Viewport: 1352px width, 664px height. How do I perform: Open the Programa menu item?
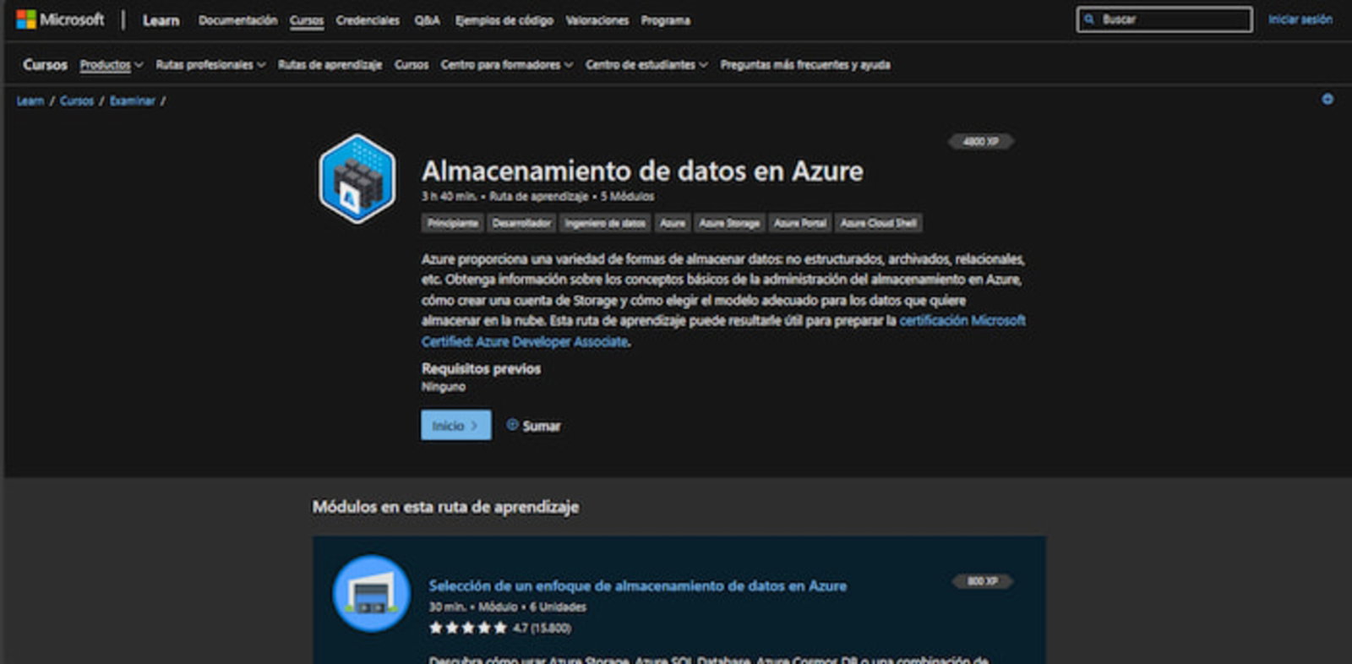point(666,20)
